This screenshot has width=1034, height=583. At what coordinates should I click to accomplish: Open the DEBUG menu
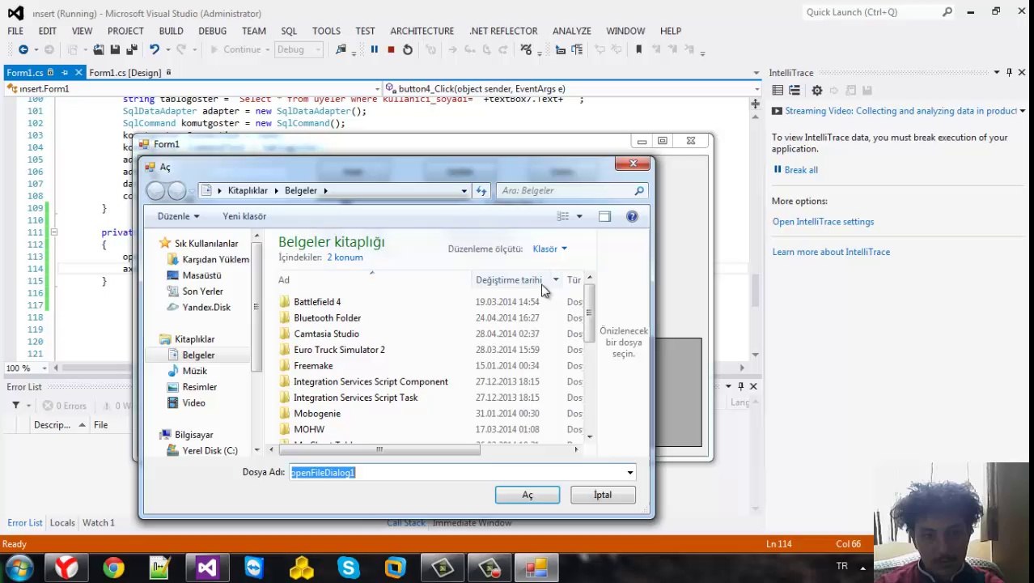click(212, 31)
